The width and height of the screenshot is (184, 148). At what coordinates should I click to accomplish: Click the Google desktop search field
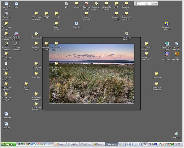pos(144,3)
